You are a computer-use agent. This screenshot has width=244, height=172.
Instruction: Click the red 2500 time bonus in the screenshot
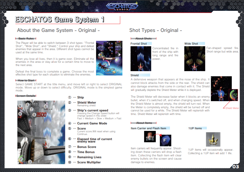click(x=41, y=115)
